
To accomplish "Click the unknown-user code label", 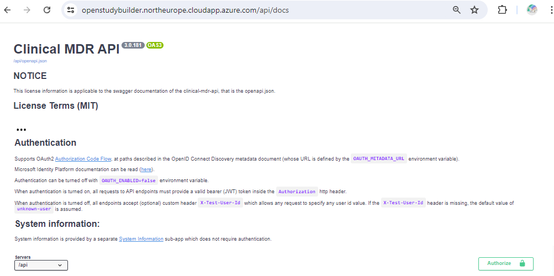I will pyautogui.click(x=34, y=209).
